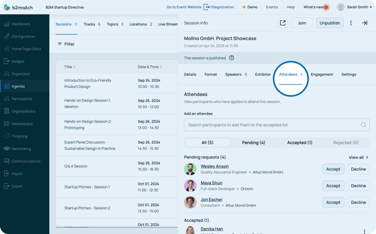Open the Speakers tab
Screen dimensions: 376x234
236,74
